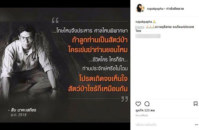Image resolution: width=199 pixels, height=130 pixels.
Task: Click the praying hands emoji in caption
Action: pyautogui.click(x=154, y=22)
